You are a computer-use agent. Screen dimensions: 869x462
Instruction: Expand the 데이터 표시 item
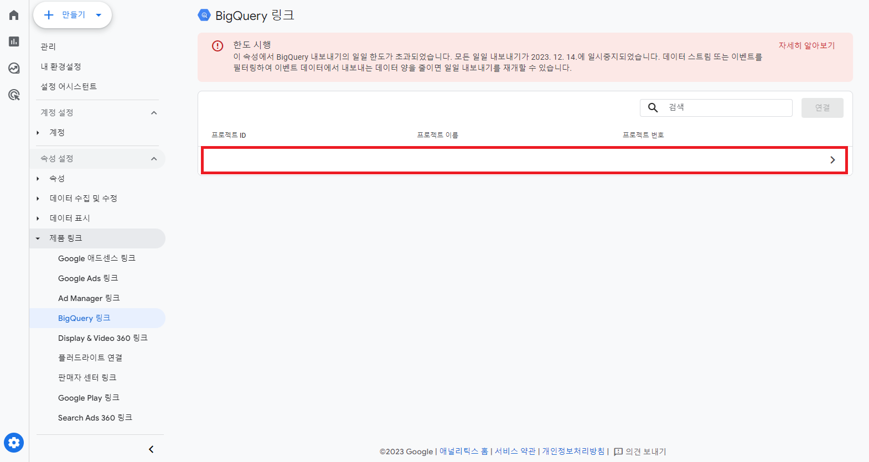click(38, 219)
